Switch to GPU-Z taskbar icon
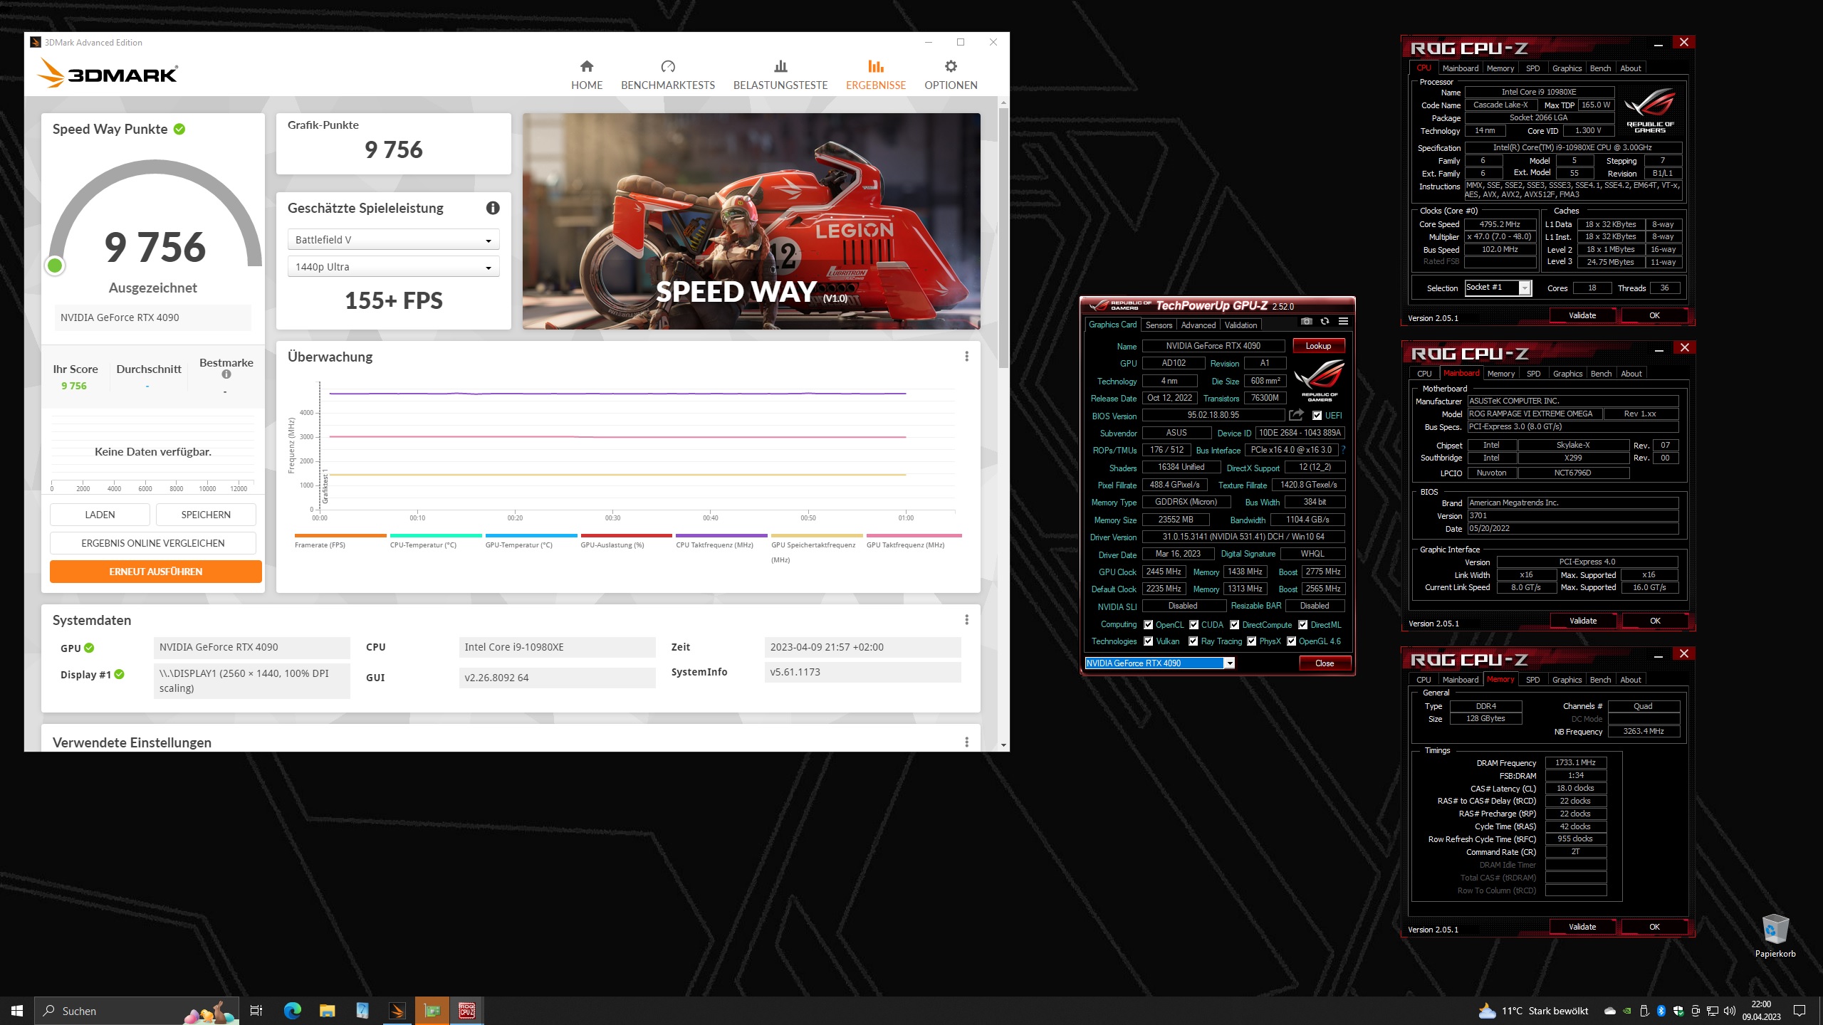The height and width of the screenshot is (1025, 1823). pos(432,1011)
